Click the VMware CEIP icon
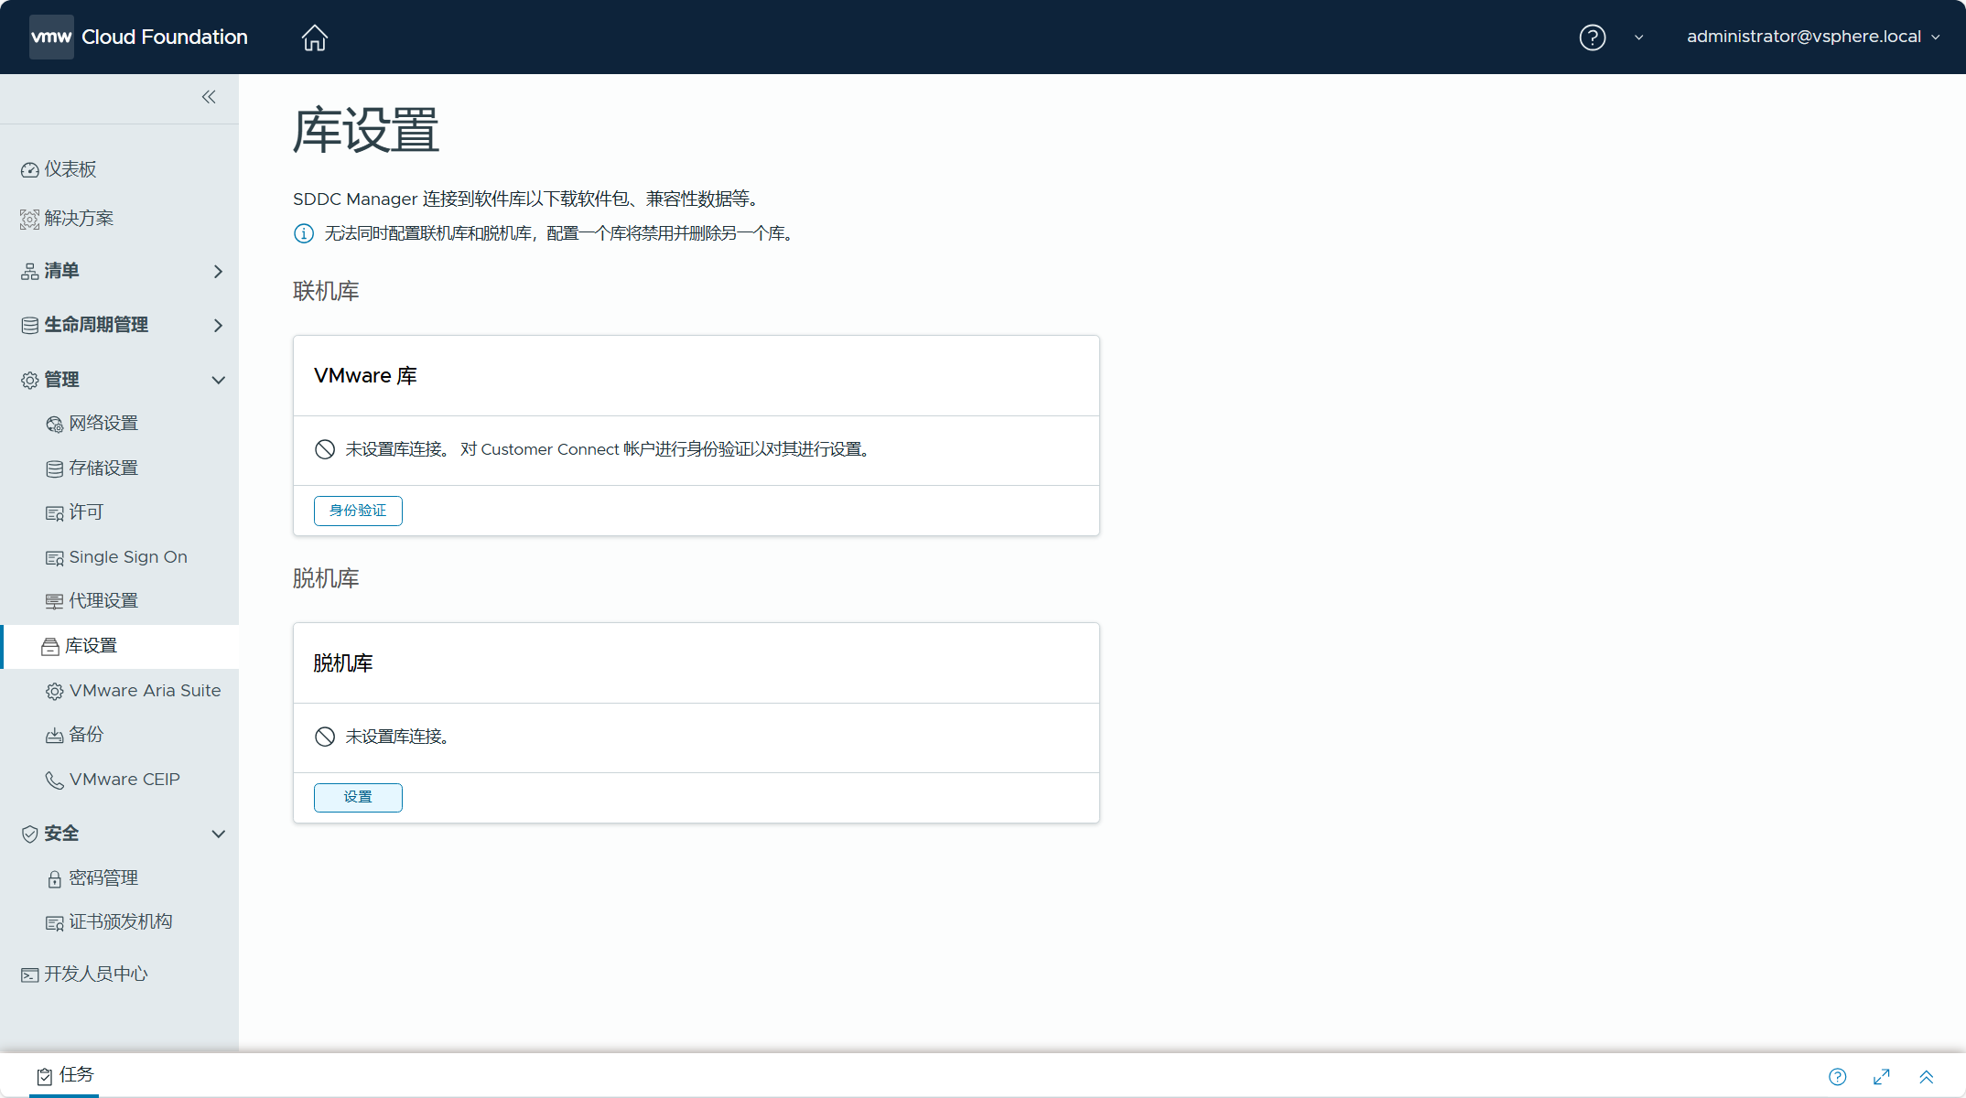 tap(54, 780)
